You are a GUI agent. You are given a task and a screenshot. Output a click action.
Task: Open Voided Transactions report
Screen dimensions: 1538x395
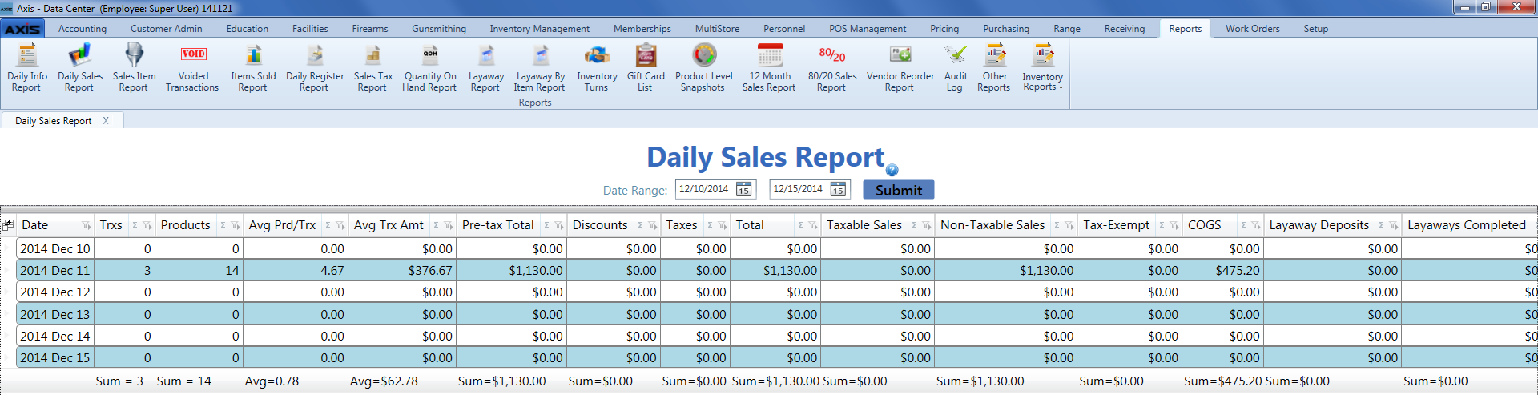click(x=192, y=68)
